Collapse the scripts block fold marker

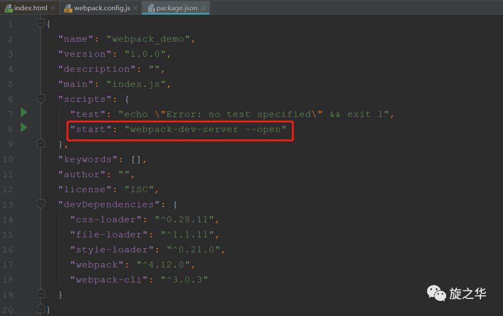tap(41, 99)
